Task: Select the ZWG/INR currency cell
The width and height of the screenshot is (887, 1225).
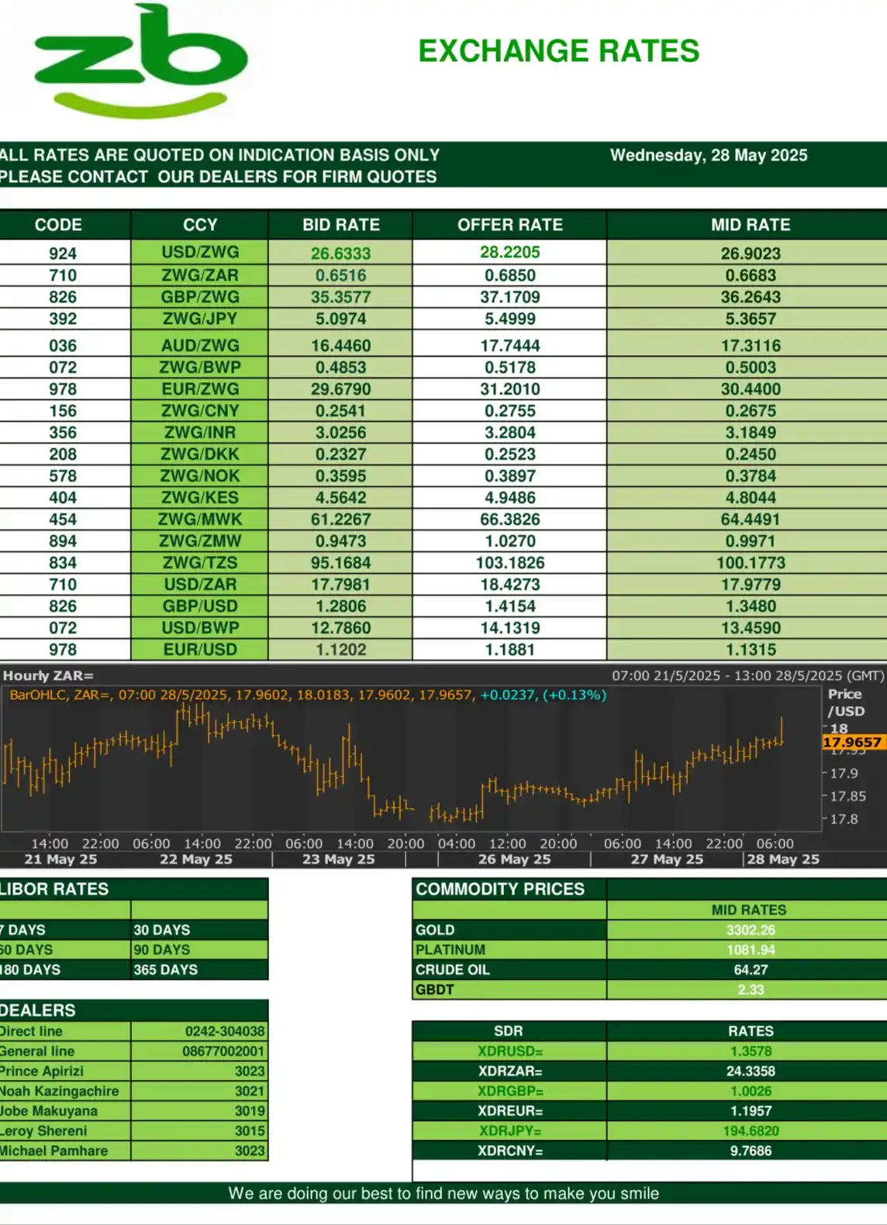Action: tap(200, 432)
